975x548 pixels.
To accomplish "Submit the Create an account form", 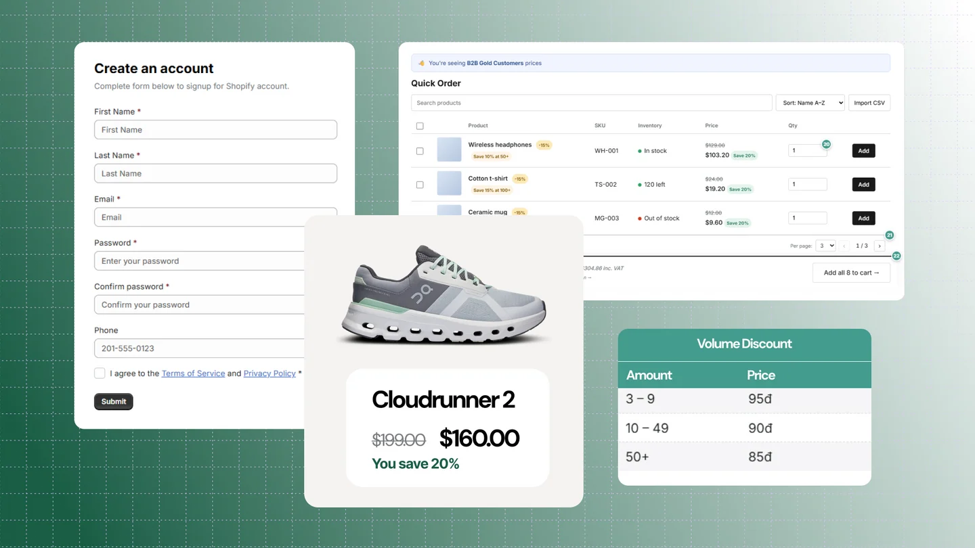I will pyautogui.click(x=114, y=402).
